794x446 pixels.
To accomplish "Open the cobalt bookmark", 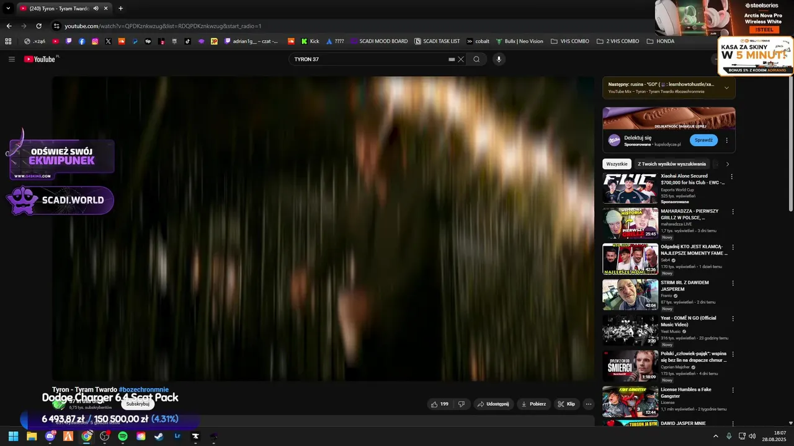I will coord(478,42).
